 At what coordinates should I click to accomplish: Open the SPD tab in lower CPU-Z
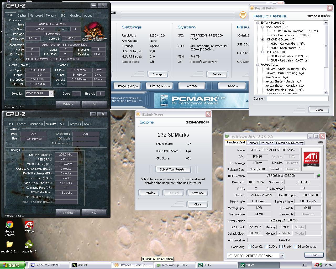tap(63, 124)
